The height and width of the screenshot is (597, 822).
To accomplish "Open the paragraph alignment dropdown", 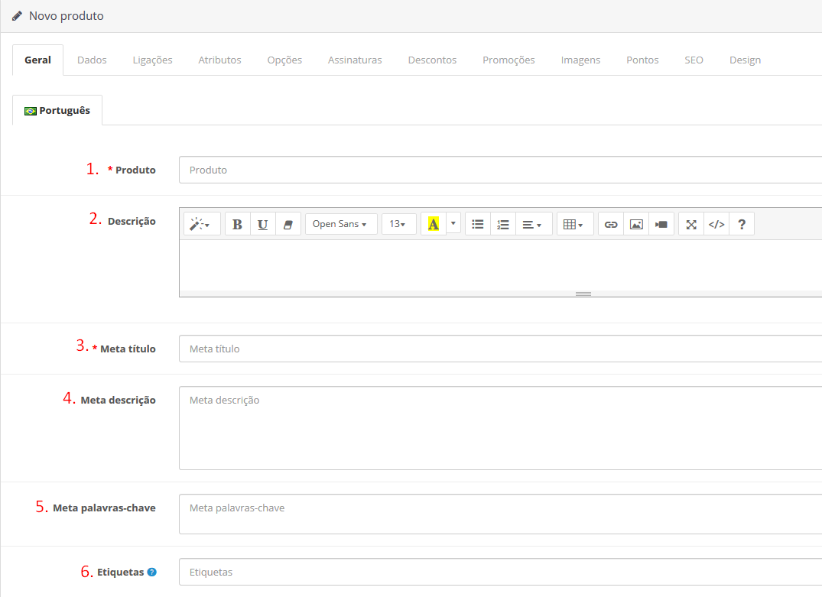I will [533, 224].
